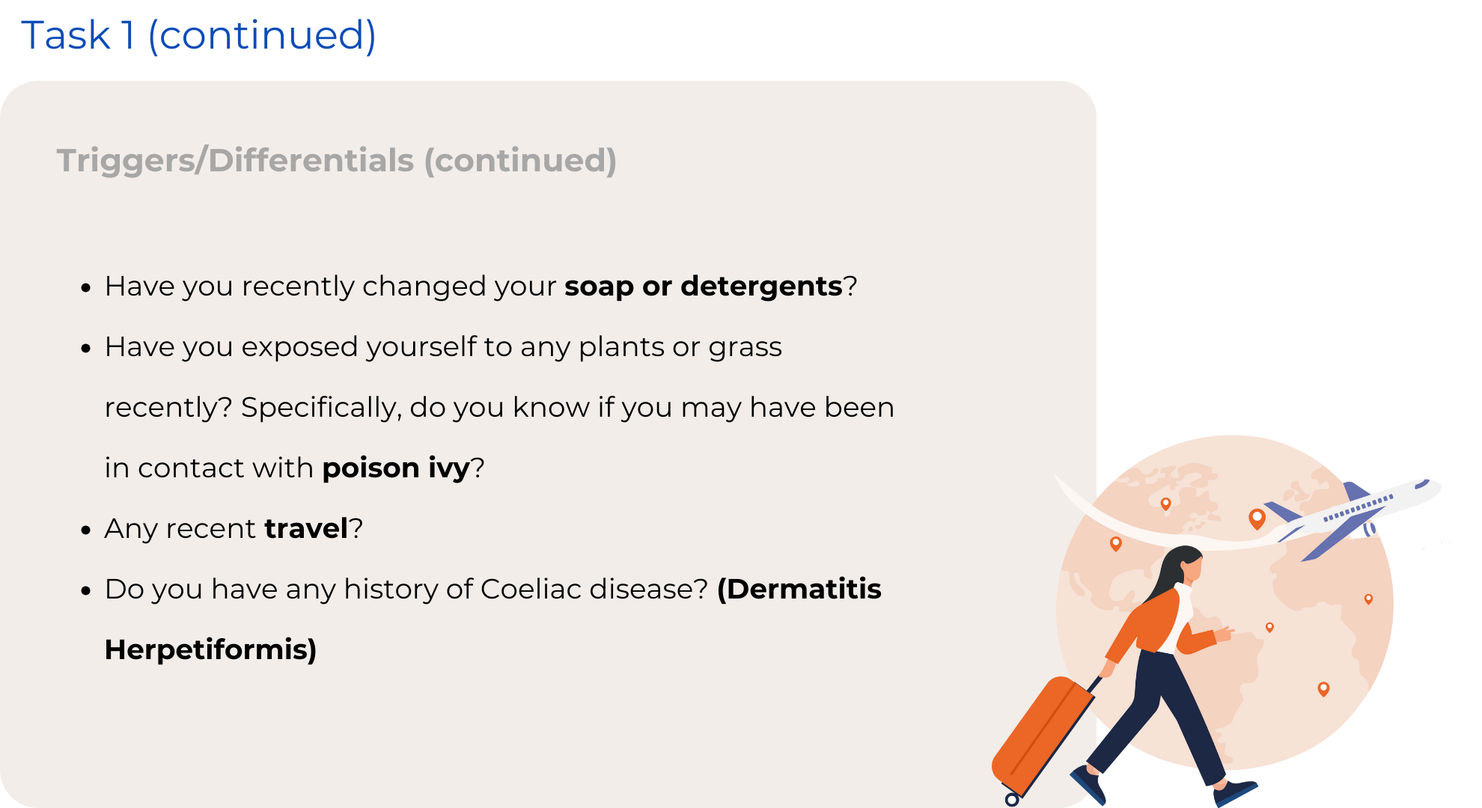Click the bold word "(Dermatitis"
1482x808 pixels.
coord(799,590)
